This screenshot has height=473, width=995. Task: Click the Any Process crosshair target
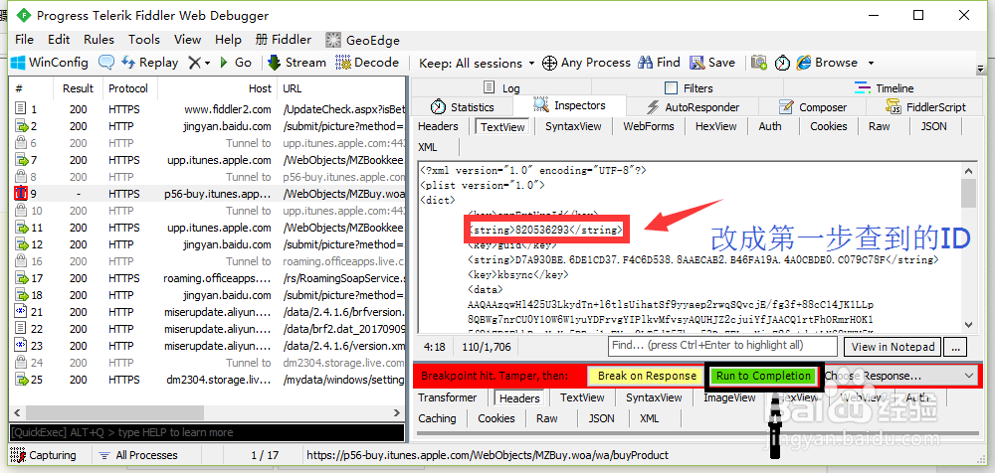coord(586,63)
